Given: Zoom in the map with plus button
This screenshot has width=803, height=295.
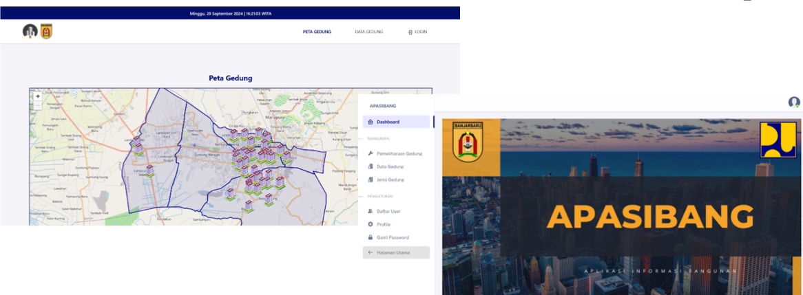Looking at the screenshot, I should coord(37,96).
